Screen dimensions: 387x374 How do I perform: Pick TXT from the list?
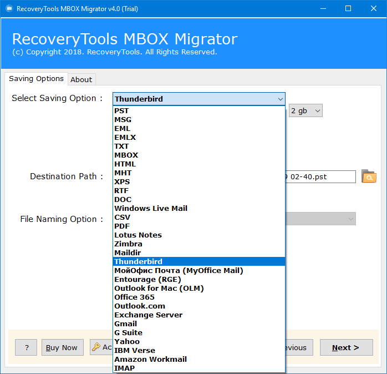[x=199, y=146]
